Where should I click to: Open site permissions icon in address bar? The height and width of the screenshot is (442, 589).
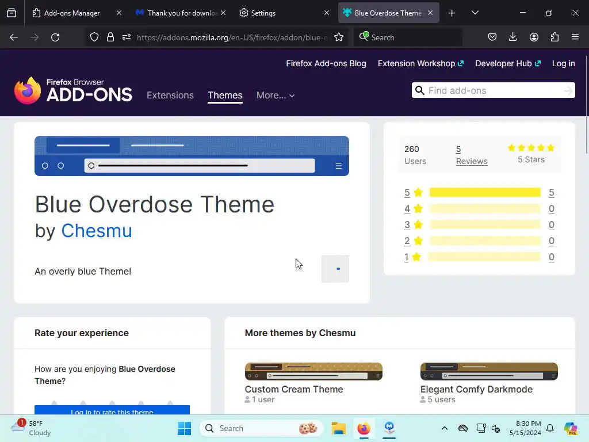click(126, 37)
